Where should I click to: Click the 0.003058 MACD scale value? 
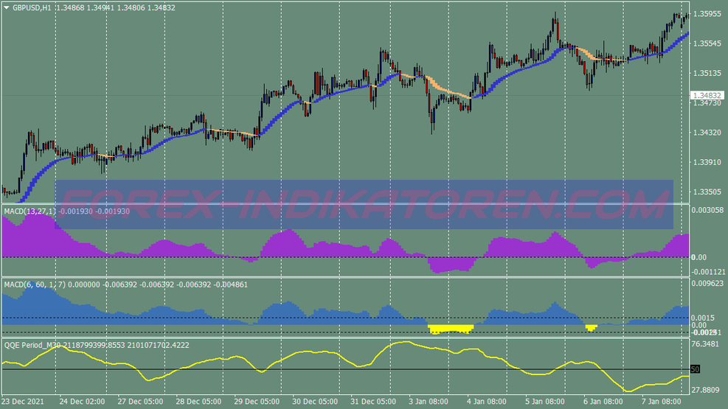(708, 211)
